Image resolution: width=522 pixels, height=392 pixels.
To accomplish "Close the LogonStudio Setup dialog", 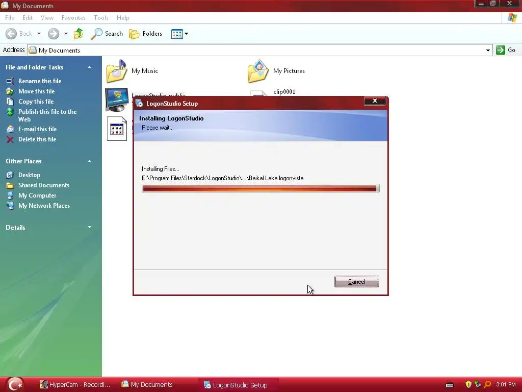I will [375, 101].
